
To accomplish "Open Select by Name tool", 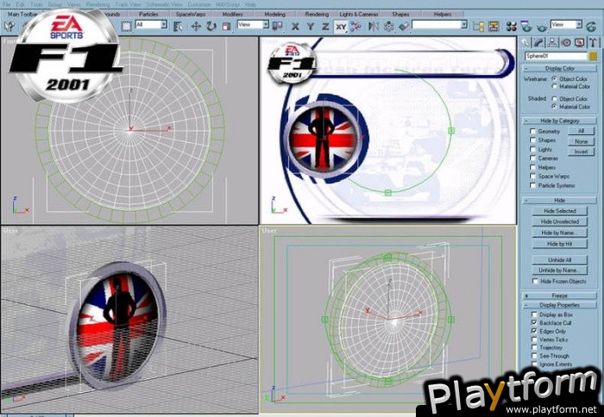I will [x=178, y=26].
